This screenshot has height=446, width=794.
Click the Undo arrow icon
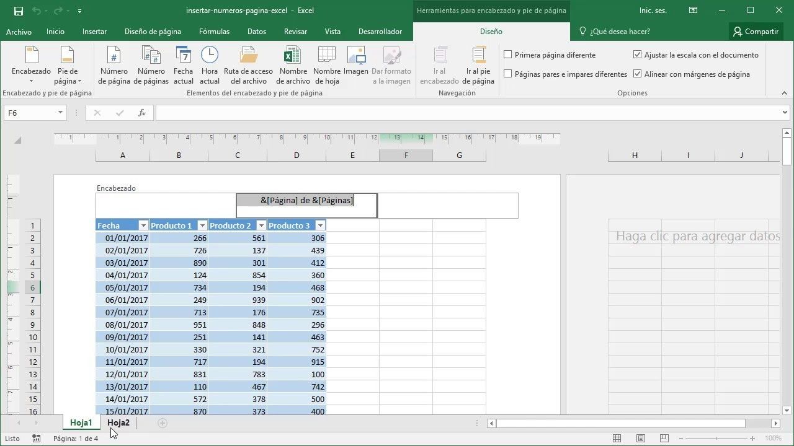coord(37,11)
